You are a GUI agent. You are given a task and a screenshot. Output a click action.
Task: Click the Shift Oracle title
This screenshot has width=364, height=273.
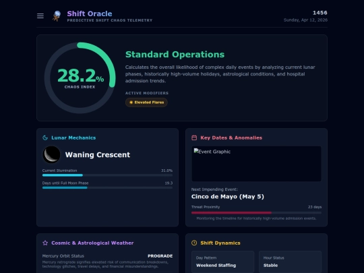[90, 13]
